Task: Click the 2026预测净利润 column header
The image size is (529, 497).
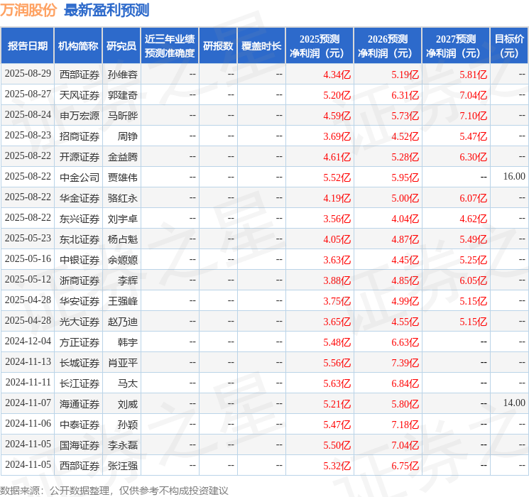Action: coord(388,45)
